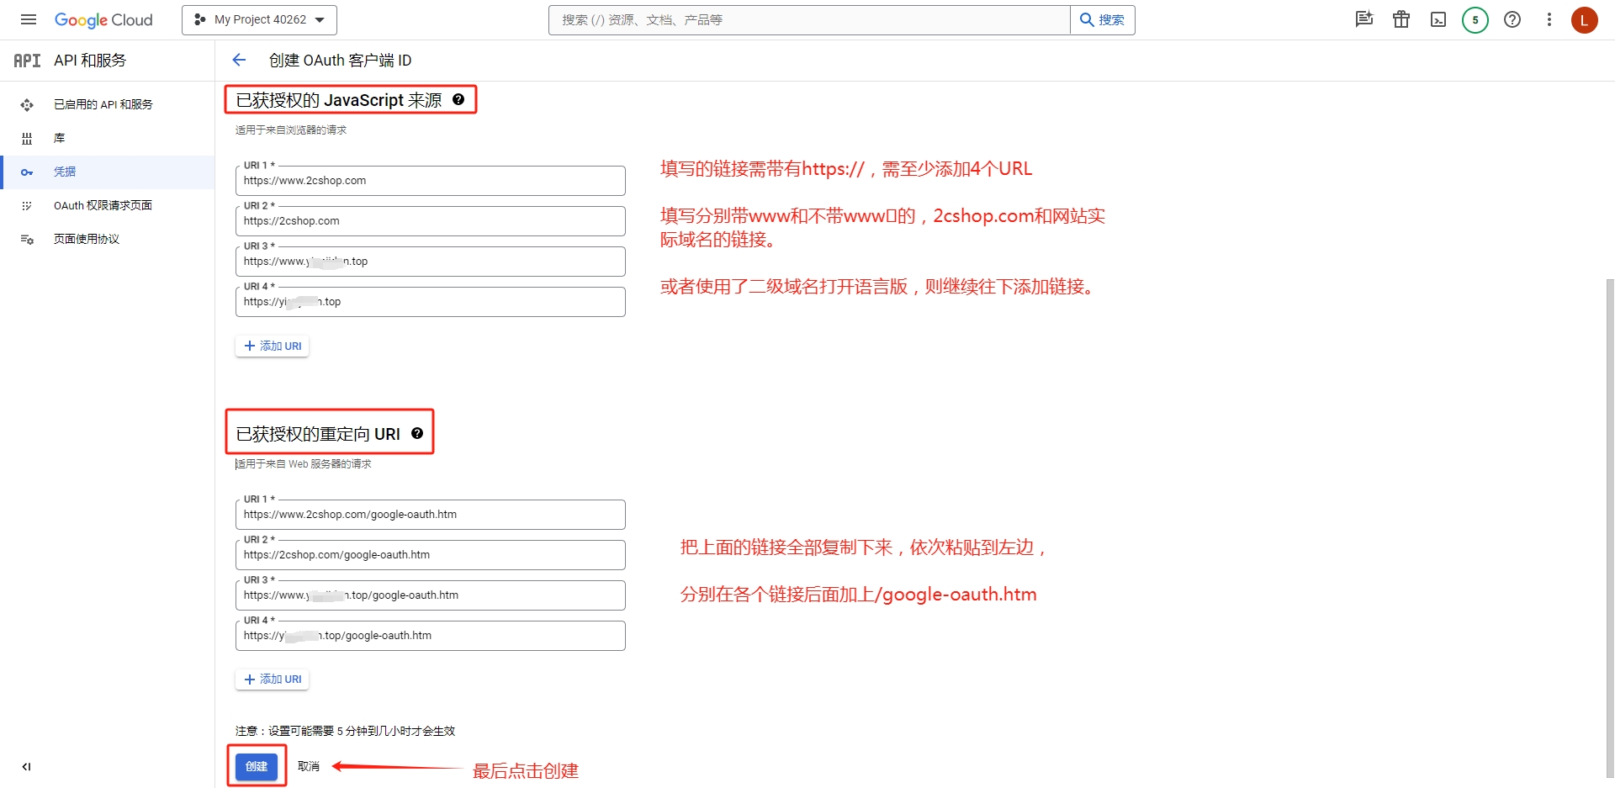Screen dimensions: 1615x788
Task: Open the account avatar labeled L
Action: (1585, 20)
